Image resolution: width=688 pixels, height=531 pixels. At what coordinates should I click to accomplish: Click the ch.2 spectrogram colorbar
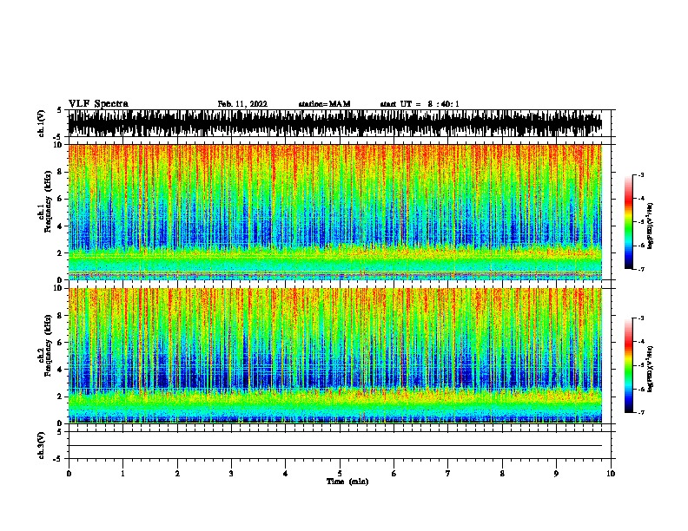pyautogui.click(x=628, y=365)
